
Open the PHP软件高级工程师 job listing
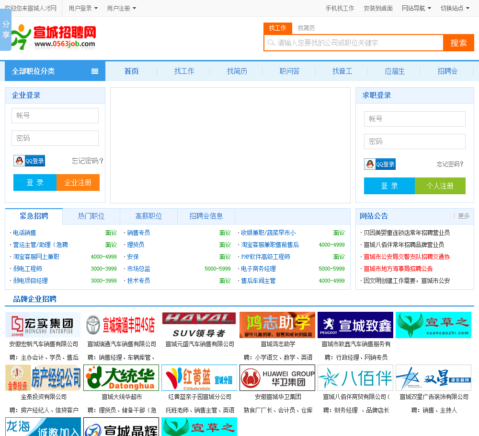point(265,257)
